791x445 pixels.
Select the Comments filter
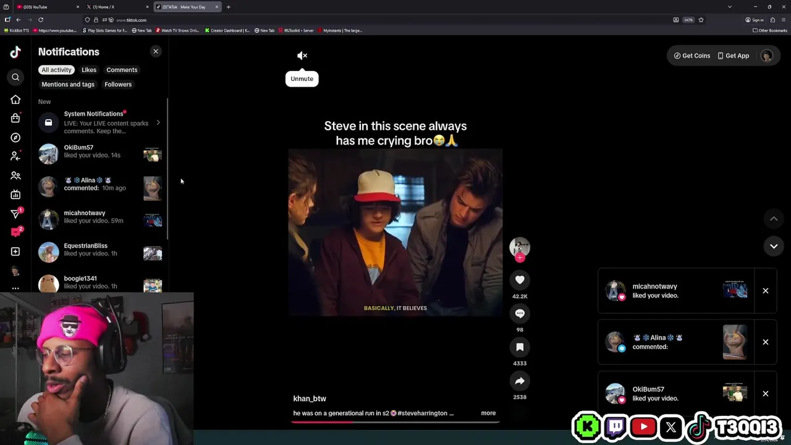(122, 70)
